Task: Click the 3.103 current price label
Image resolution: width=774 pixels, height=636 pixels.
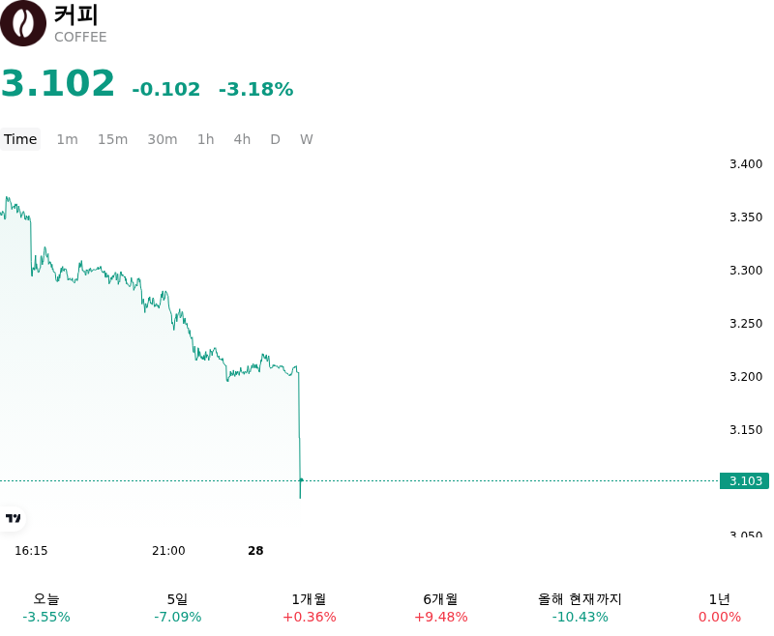Action: pyautogui.click(x=744, y=480)
